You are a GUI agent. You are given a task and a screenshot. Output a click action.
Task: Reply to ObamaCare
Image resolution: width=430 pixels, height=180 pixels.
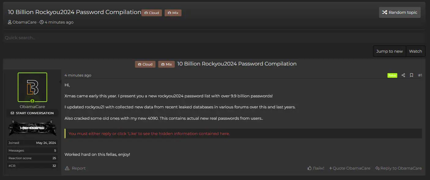pos(398,168)
